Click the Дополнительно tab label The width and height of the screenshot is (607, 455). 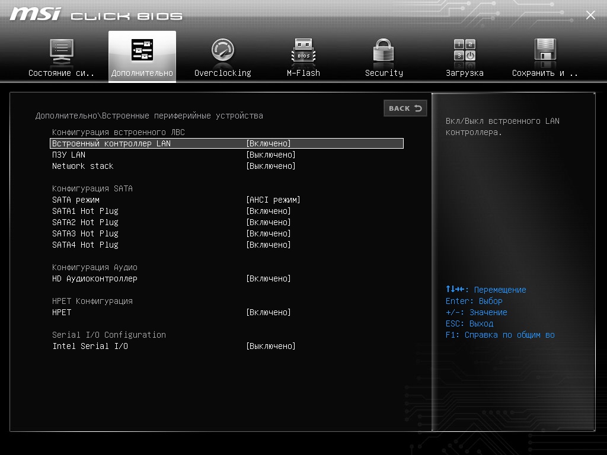[142, 73]
